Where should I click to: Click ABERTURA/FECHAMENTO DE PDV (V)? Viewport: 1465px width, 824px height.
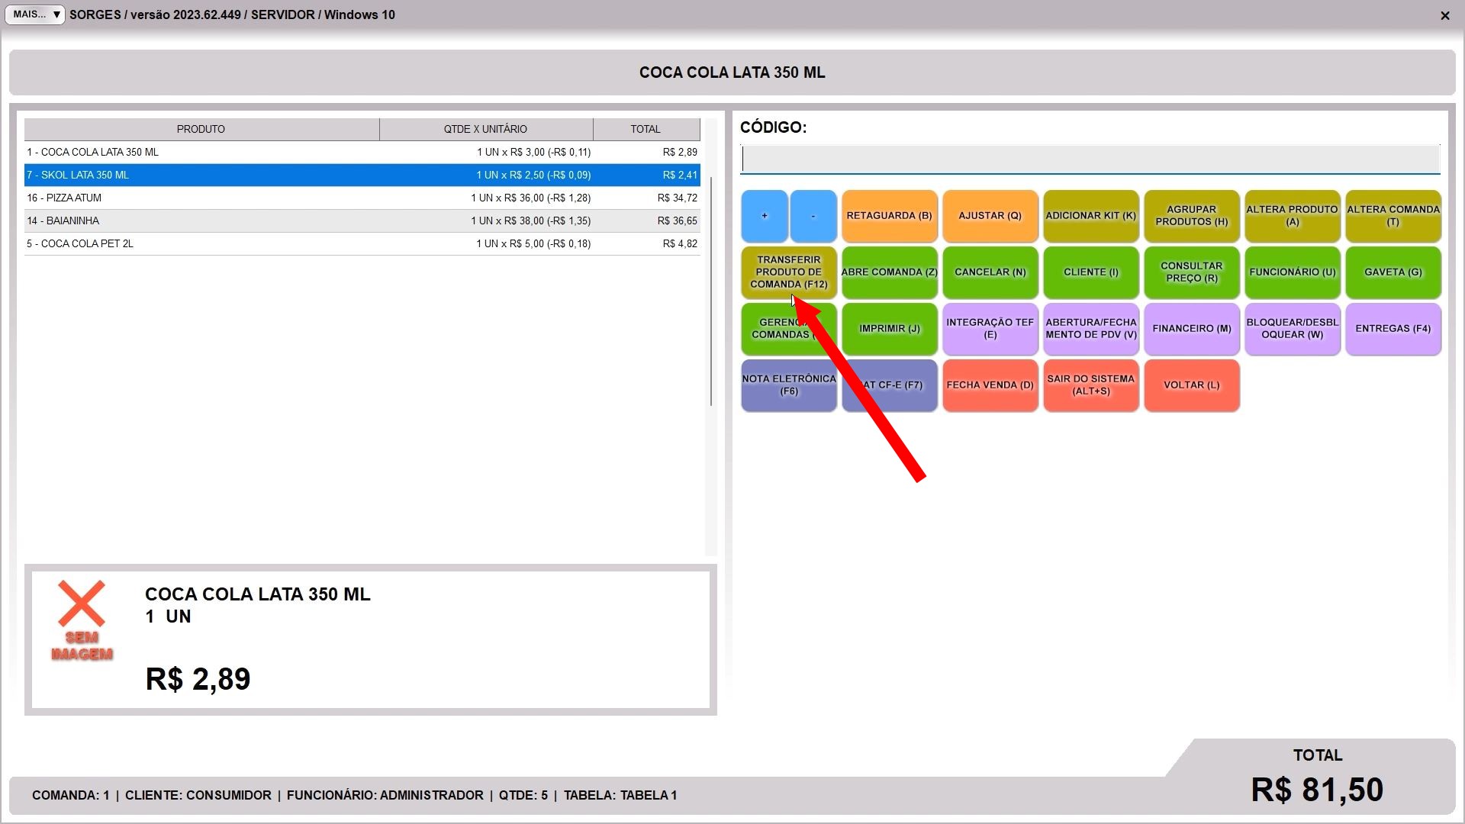[x=1091, y=329]
